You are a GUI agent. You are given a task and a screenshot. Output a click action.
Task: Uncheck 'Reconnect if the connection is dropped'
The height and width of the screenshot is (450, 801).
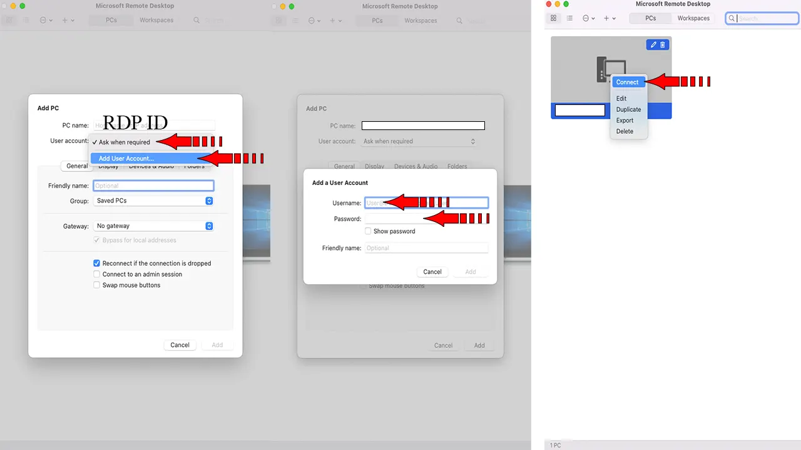click(x=96, y=263)
